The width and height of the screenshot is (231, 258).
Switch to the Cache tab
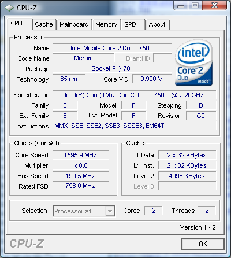click(44, 24)
